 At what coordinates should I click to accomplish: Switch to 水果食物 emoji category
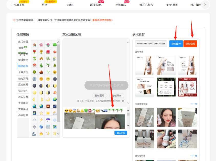tap(23, 72)
